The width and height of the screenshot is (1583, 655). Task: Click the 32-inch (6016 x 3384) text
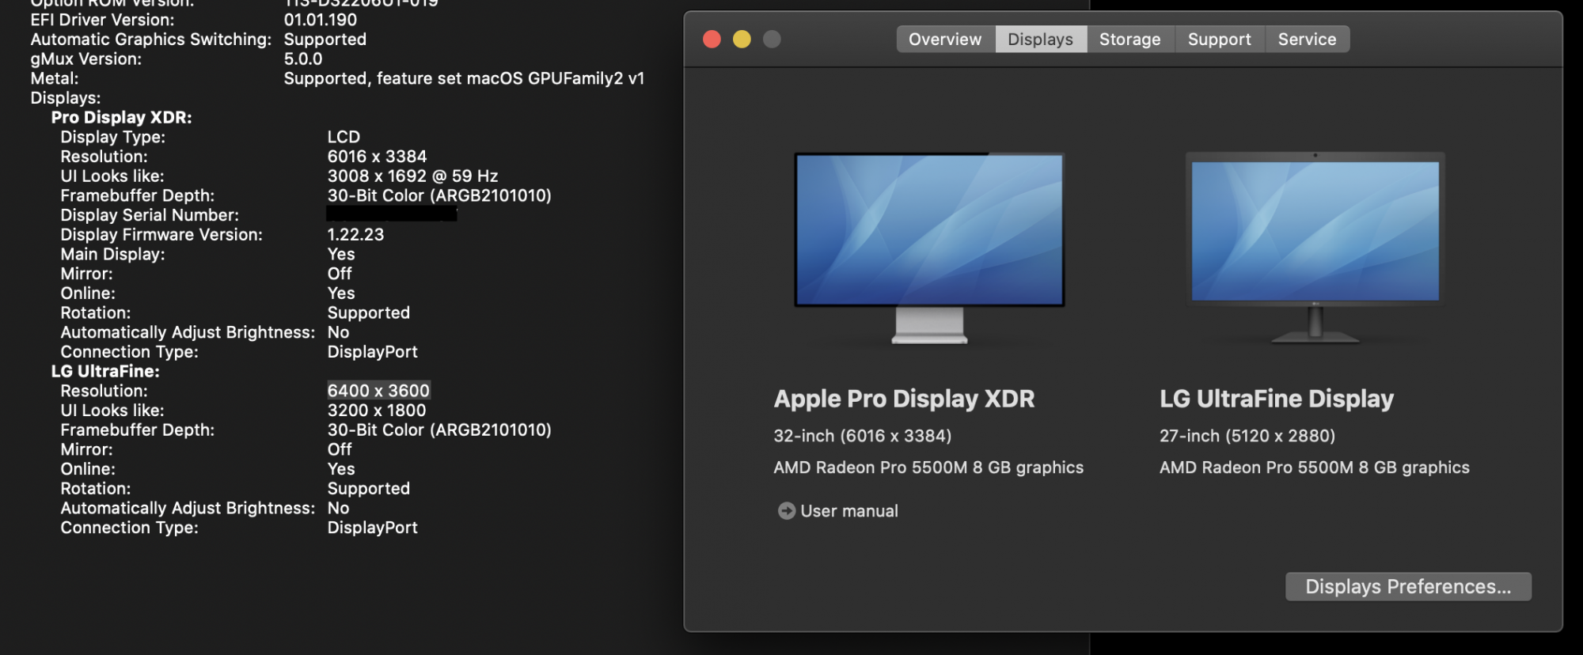pyautogui.click(x=863, y=436)
